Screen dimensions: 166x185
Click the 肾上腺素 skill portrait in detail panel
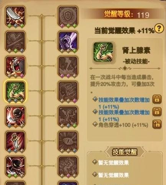click(103, 52)
